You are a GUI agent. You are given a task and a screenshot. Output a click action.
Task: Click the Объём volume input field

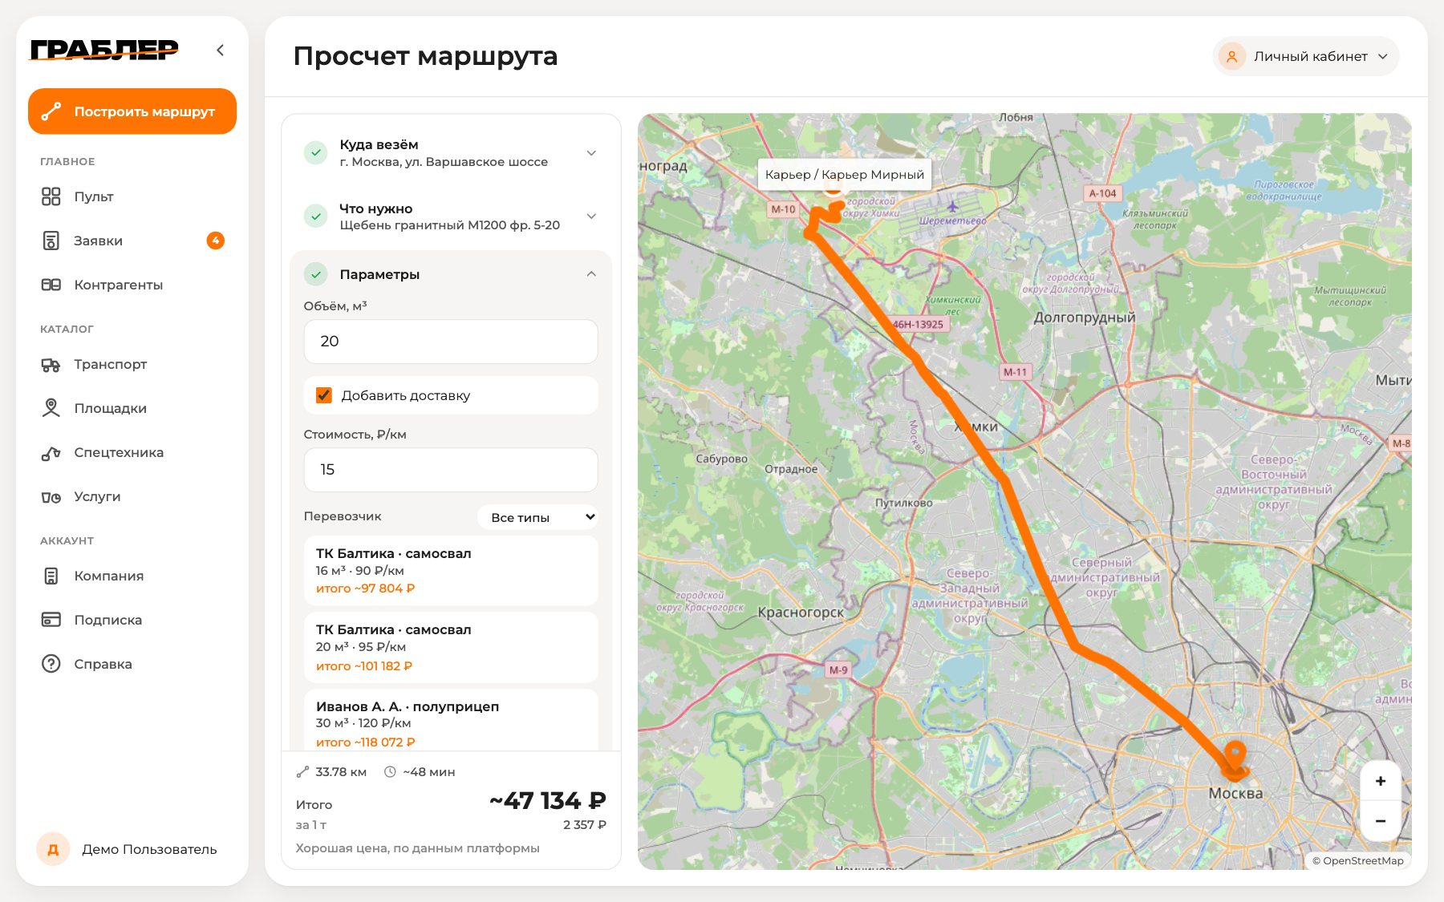click(x=451, y=342)
